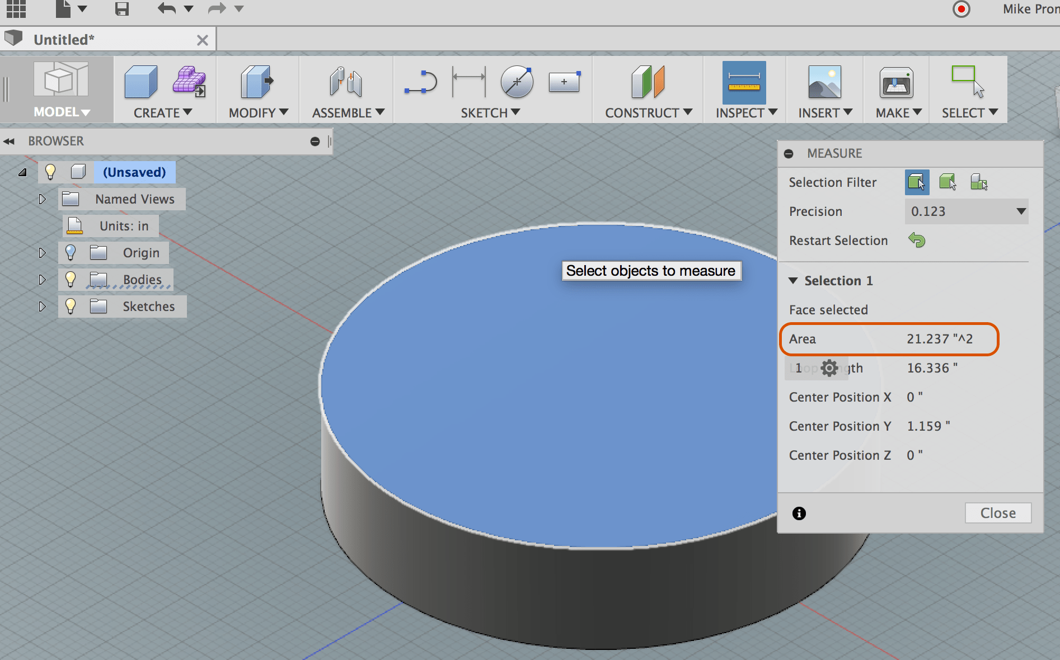This screenshot has height=660, width=1060.
Task: Expand the Bodies folder
Action: pyautogui.click(x=42, y=280)
